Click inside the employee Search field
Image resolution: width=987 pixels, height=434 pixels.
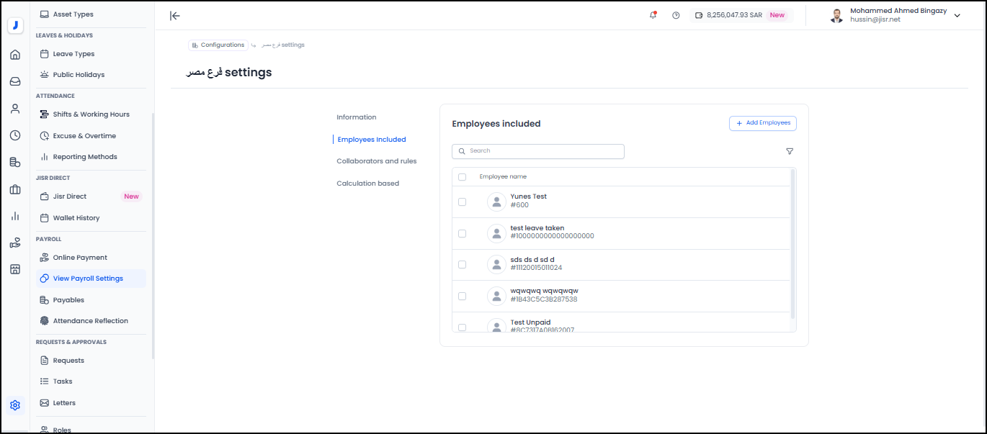538,151
